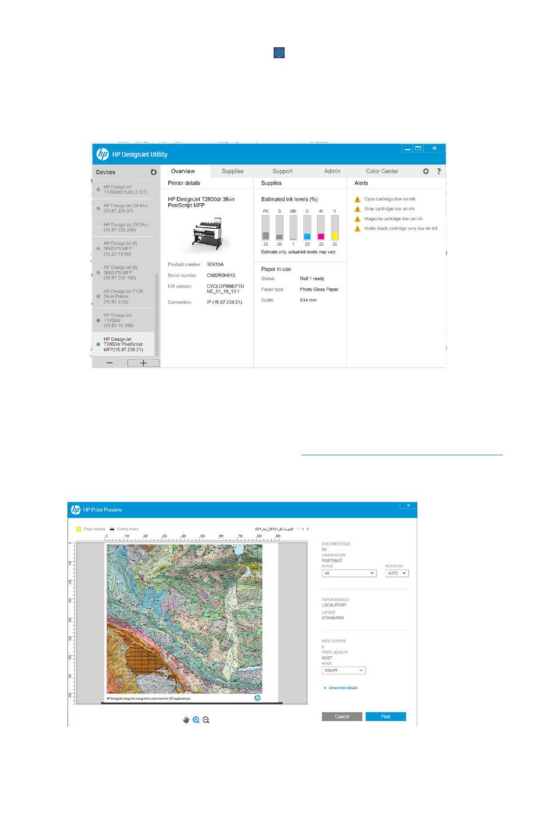553x814 pixels.
Task: Remove device with the minus button
Action: (x=109, y=363)
